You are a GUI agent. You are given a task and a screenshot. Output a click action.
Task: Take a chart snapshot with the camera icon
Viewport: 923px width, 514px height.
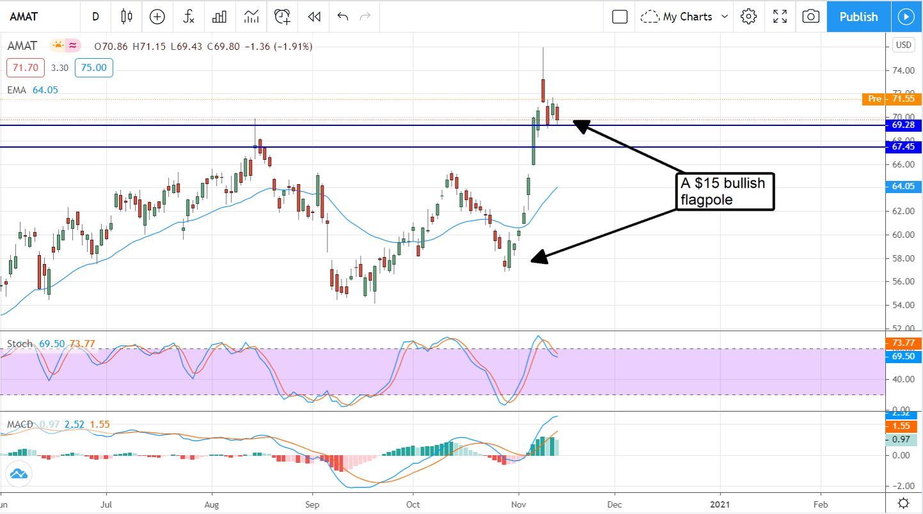coord(810,17)
